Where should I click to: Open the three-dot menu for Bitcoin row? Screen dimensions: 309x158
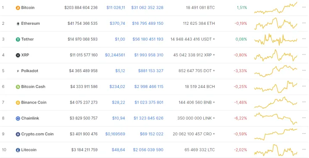click(304, 7)
